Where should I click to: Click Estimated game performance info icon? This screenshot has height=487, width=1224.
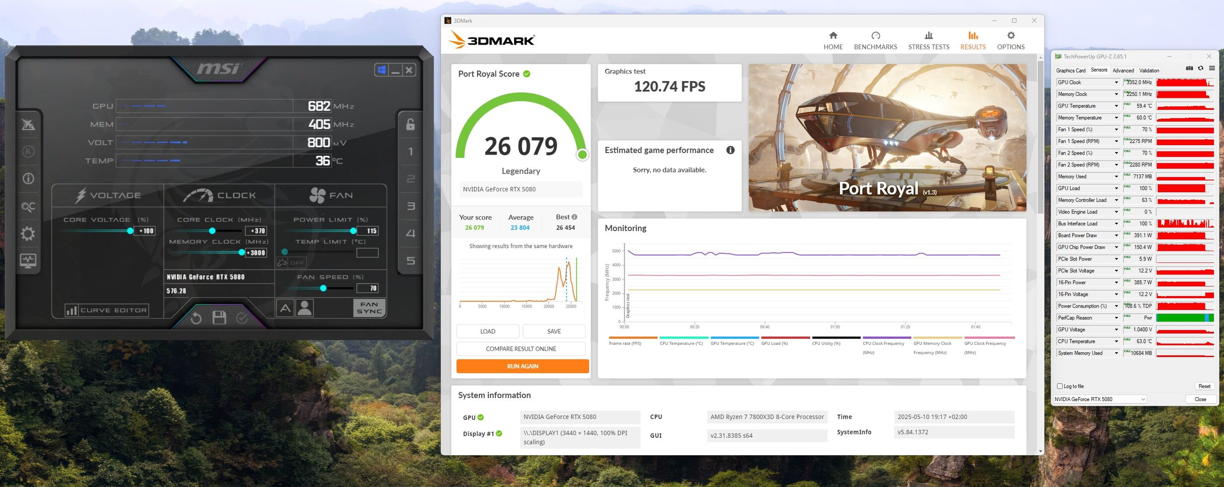coord(730,150)
